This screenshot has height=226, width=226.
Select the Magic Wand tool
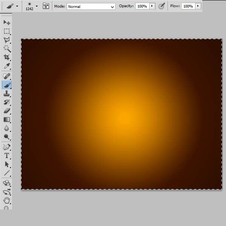(x=7, y=49)
